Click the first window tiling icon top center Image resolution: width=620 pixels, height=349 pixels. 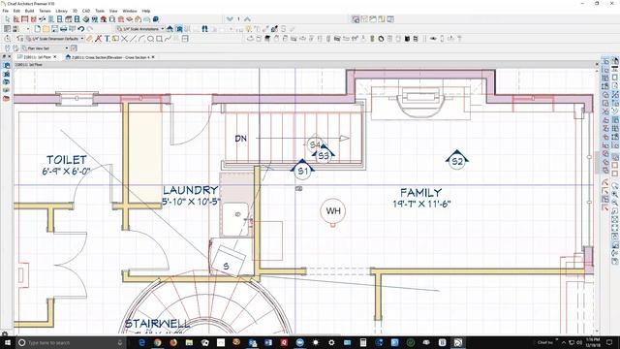pyautogui.click(x=356, y=19)
